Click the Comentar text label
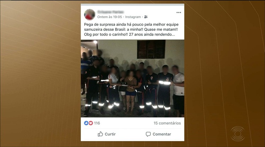This screenshot has height=147, width=265. (x=162, y=134)
